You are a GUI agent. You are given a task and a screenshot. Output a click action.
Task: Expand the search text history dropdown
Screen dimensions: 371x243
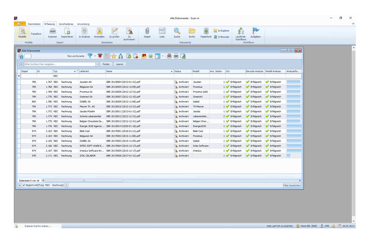click(97, 64)
